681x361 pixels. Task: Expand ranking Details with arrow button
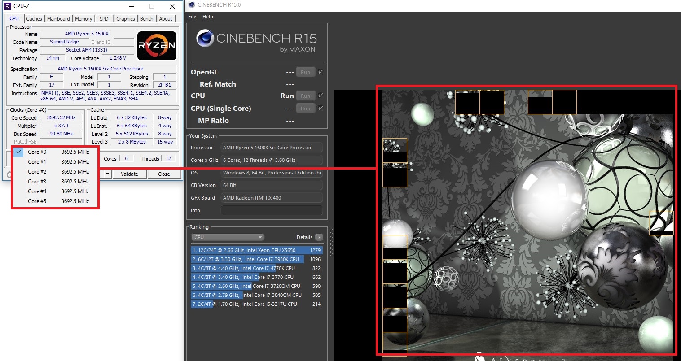pos(319,237)
